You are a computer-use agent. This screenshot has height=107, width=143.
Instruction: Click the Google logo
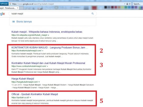2,14
